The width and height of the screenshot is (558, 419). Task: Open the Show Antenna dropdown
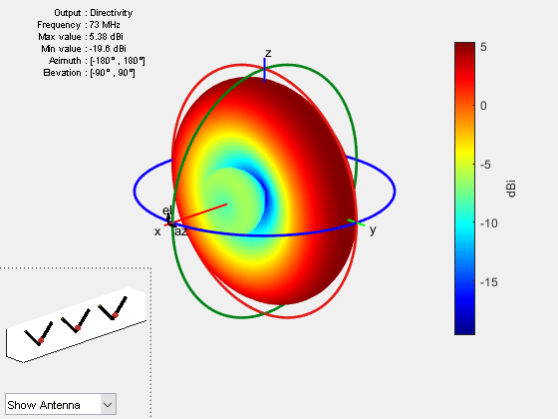(61, 404)
